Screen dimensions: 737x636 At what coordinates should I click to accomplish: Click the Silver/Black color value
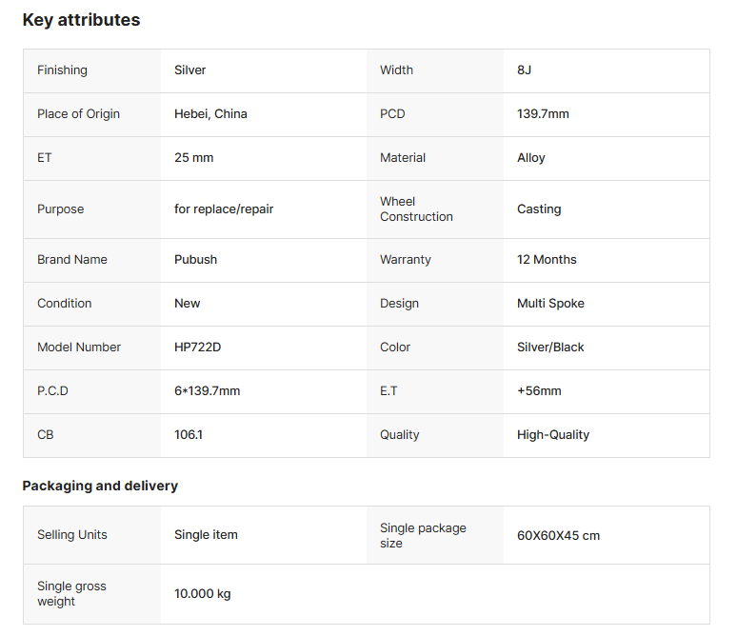pos(550,348)
